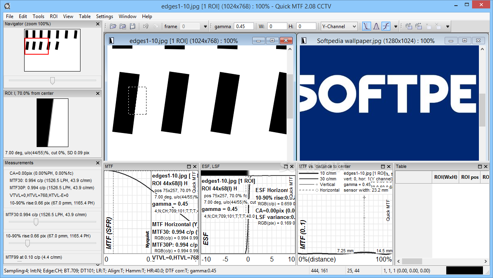Close the ROI preview panel
The image size is (493, 278).
[x=98, y=93]
